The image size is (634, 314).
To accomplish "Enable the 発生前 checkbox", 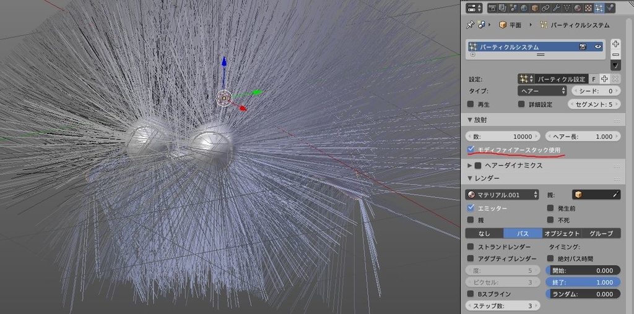I will tap(550, 208).
